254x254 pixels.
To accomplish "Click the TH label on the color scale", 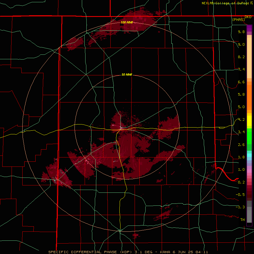I will (242, 220).
